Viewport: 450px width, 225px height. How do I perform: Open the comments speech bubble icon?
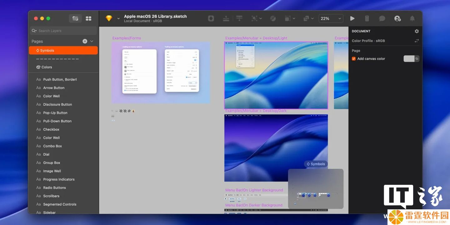pos(382,18)
